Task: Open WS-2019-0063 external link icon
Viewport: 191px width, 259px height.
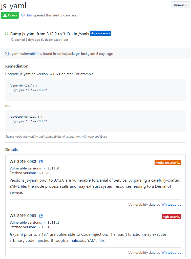Action: point(41,216)
